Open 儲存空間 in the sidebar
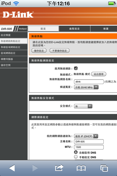 [x=14, y=65]
